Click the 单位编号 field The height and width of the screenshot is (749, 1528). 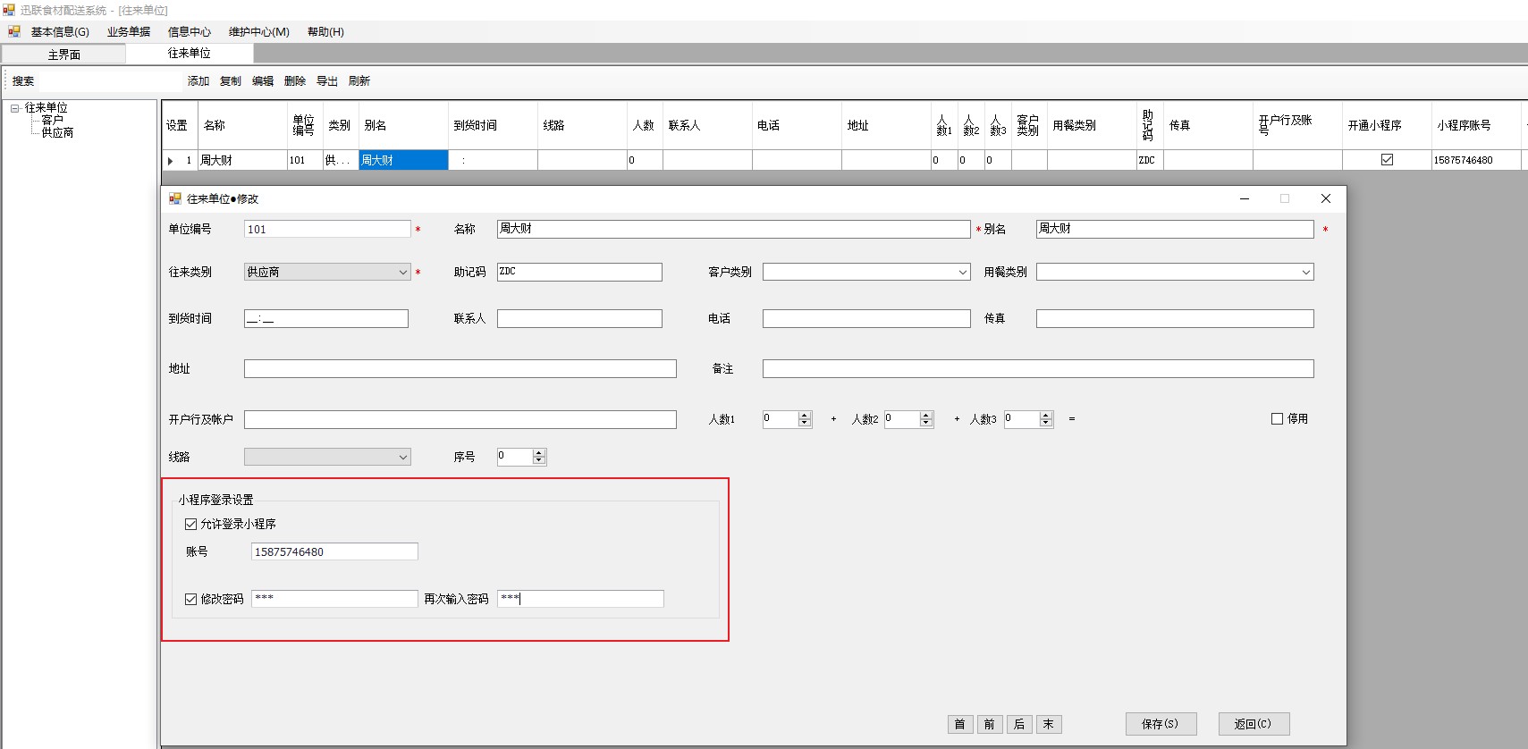[327, 229]
